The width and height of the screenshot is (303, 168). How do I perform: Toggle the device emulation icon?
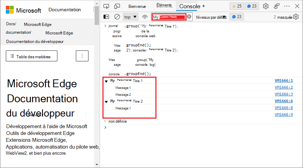pos(117,6)
